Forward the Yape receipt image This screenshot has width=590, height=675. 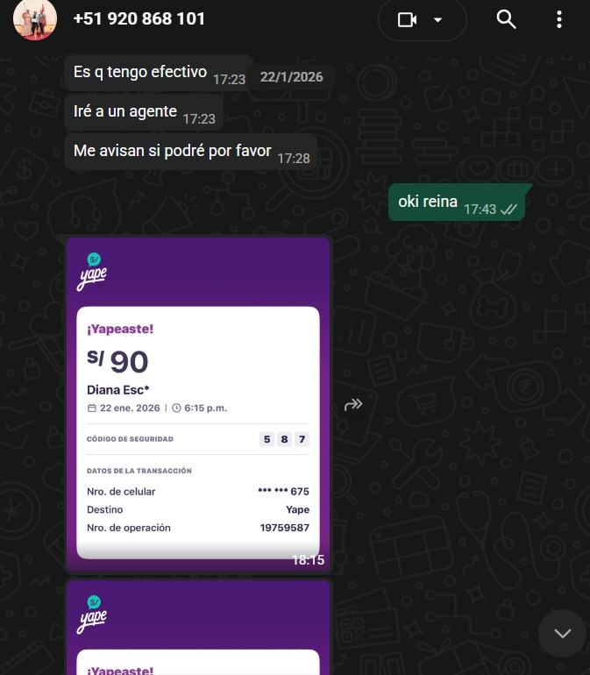(x=353, y=405)
